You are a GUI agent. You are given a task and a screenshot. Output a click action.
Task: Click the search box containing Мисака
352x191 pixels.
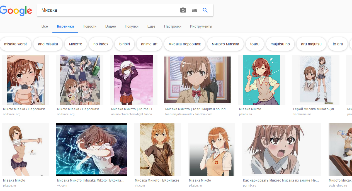click(109, 10)
